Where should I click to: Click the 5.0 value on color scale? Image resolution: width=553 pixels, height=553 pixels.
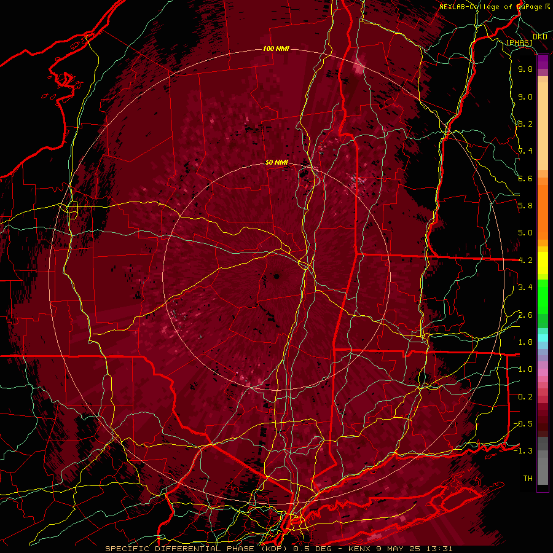pos(525,233)
